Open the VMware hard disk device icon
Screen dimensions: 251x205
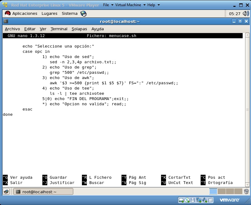[x=181, y=200]
